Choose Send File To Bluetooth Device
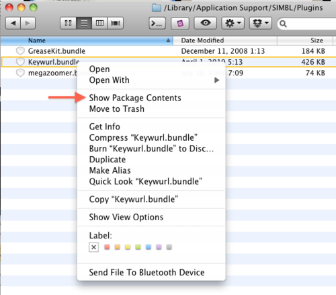 tap(151, 272)
